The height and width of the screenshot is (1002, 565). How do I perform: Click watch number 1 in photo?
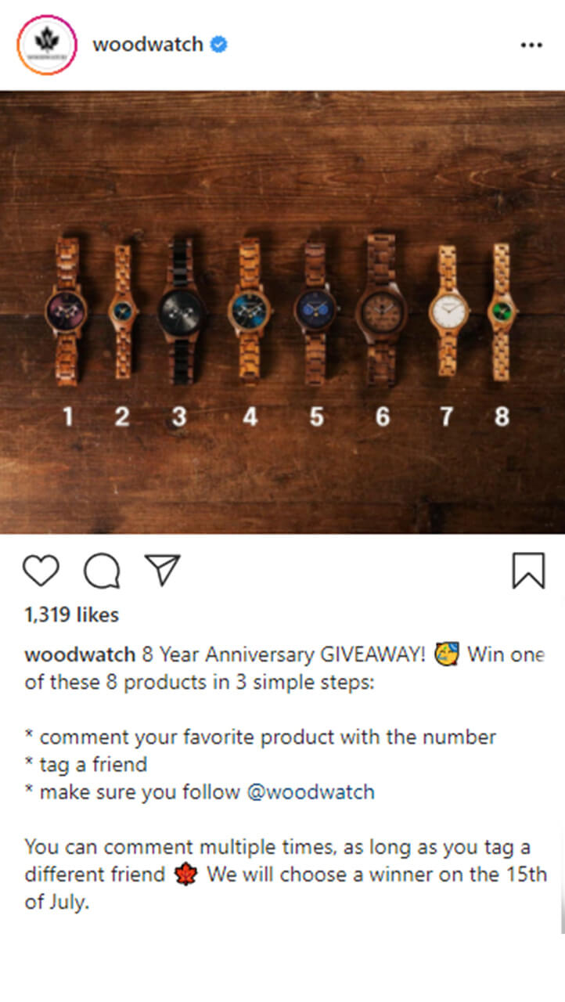[67, 312]
